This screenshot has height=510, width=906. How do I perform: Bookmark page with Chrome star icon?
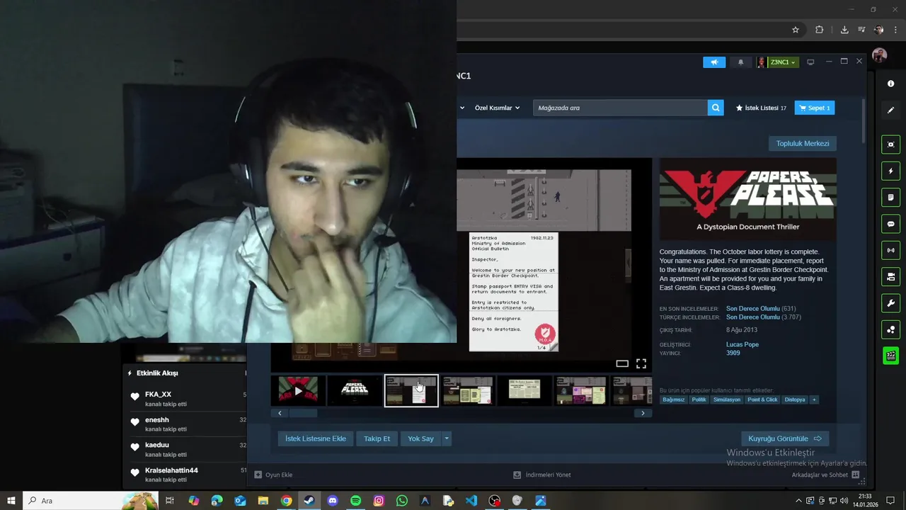[x=796, y=30]
